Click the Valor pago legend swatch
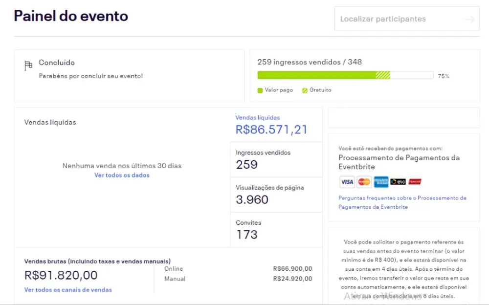This screenshot has width=489, height=305. point(260,90)
